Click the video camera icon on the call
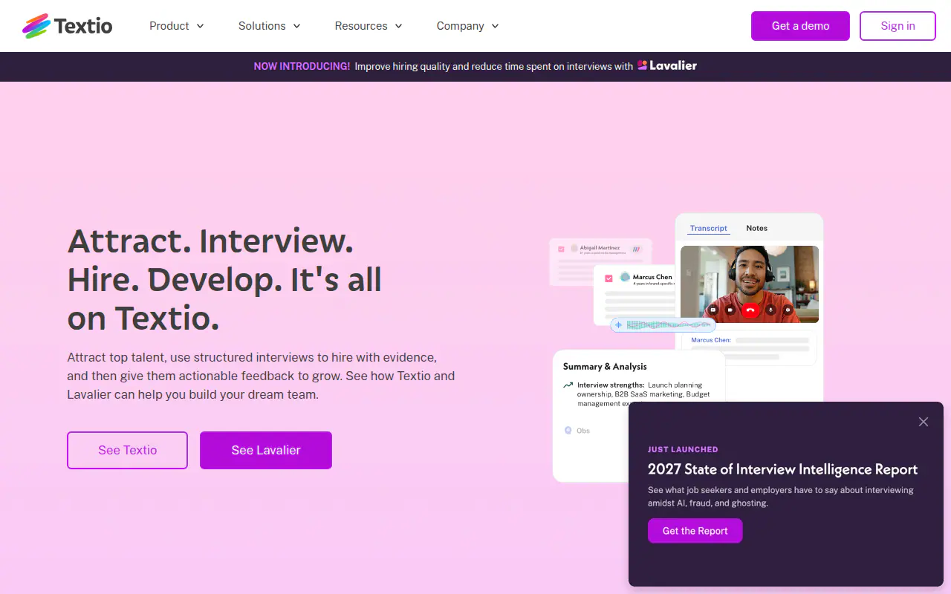The width and height of the screenshot is (951, 594). 730,310
